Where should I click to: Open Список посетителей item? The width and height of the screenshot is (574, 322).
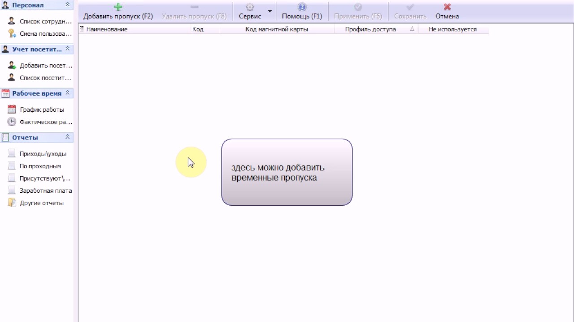pos(45,78)
